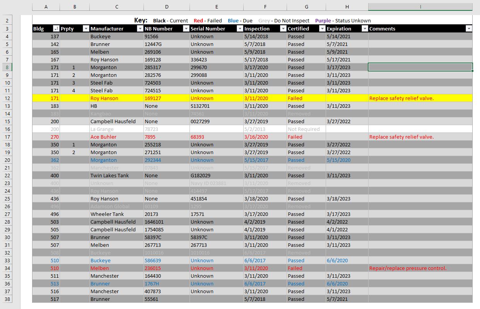The width and height of the screenshot is (480, 309).
Task: Click the '4/2/2019' inspection date cell
Action: 265,222
